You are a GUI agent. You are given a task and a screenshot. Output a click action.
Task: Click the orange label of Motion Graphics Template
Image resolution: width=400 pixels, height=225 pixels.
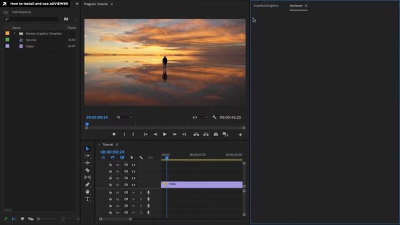[x=7, y=33]
